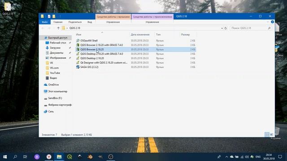
Task: Select QGIS Desktop 2.18.20 with GRASS icon
Action: coord(78,54)
